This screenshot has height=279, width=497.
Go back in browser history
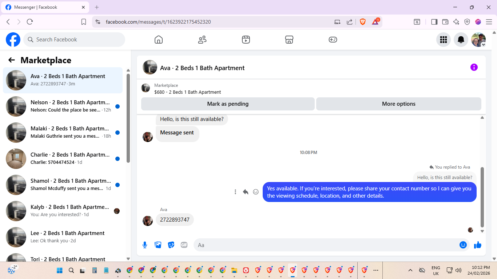8,22
